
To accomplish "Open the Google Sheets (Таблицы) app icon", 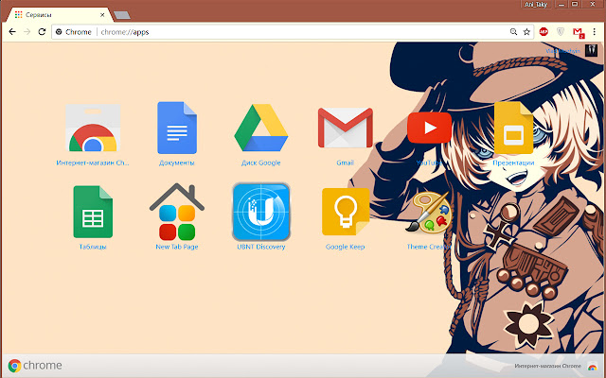I will (x=93, y=212).
